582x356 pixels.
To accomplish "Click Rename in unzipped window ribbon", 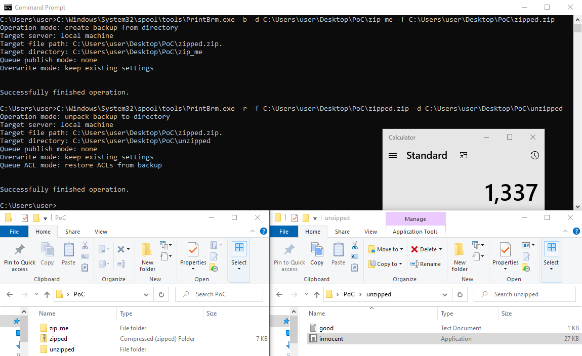I will click(426, 264).
